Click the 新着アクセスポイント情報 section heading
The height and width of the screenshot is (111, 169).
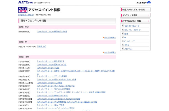[34, 21]
